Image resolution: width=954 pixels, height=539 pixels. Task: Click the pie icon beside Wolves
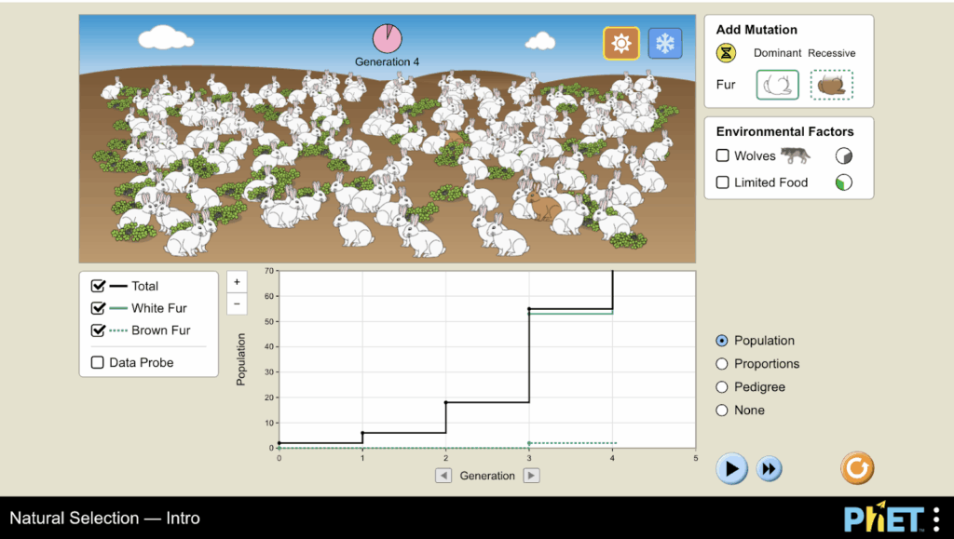coord(844,156)
